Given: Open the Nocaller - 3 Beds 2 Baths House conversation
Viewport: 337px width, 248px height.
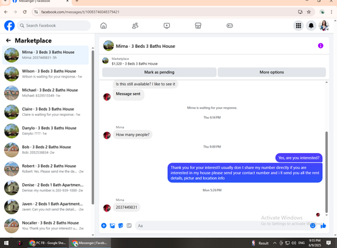Looking at the screenshot, I should pos(45,226).
